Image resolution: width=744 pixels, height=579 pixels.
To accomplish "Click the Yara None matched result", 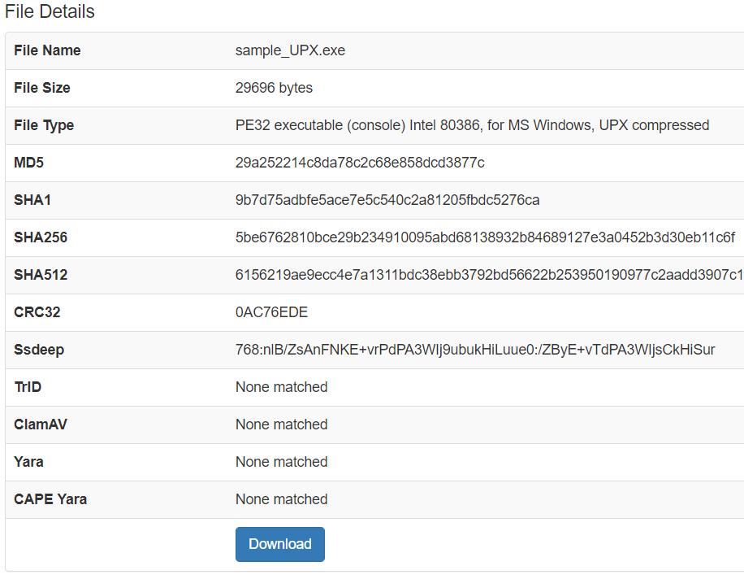I will (x=281, y=462).
